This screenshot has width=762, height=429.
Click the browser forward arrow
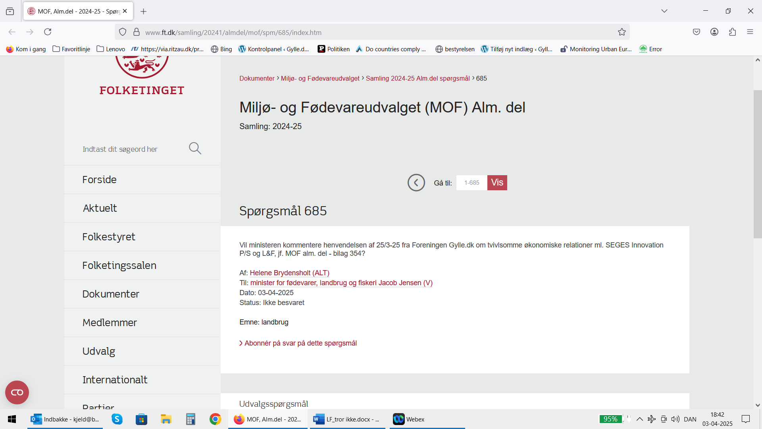30,32
